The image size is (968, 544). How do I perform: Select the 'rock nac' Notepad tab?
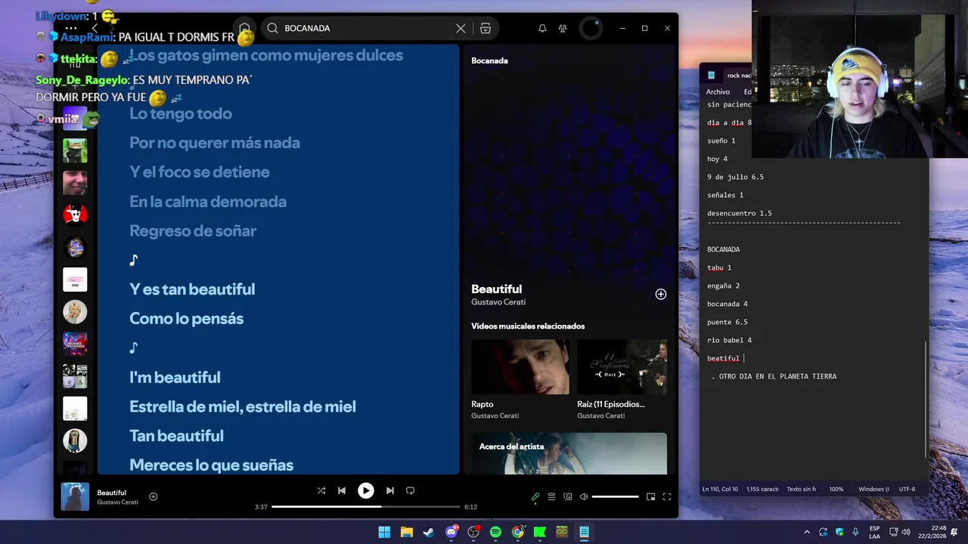(x=739, y=76)
